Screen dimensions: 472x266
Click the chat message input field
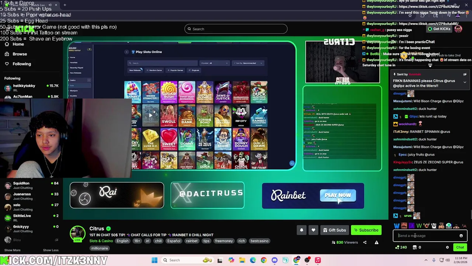point(426,236)
